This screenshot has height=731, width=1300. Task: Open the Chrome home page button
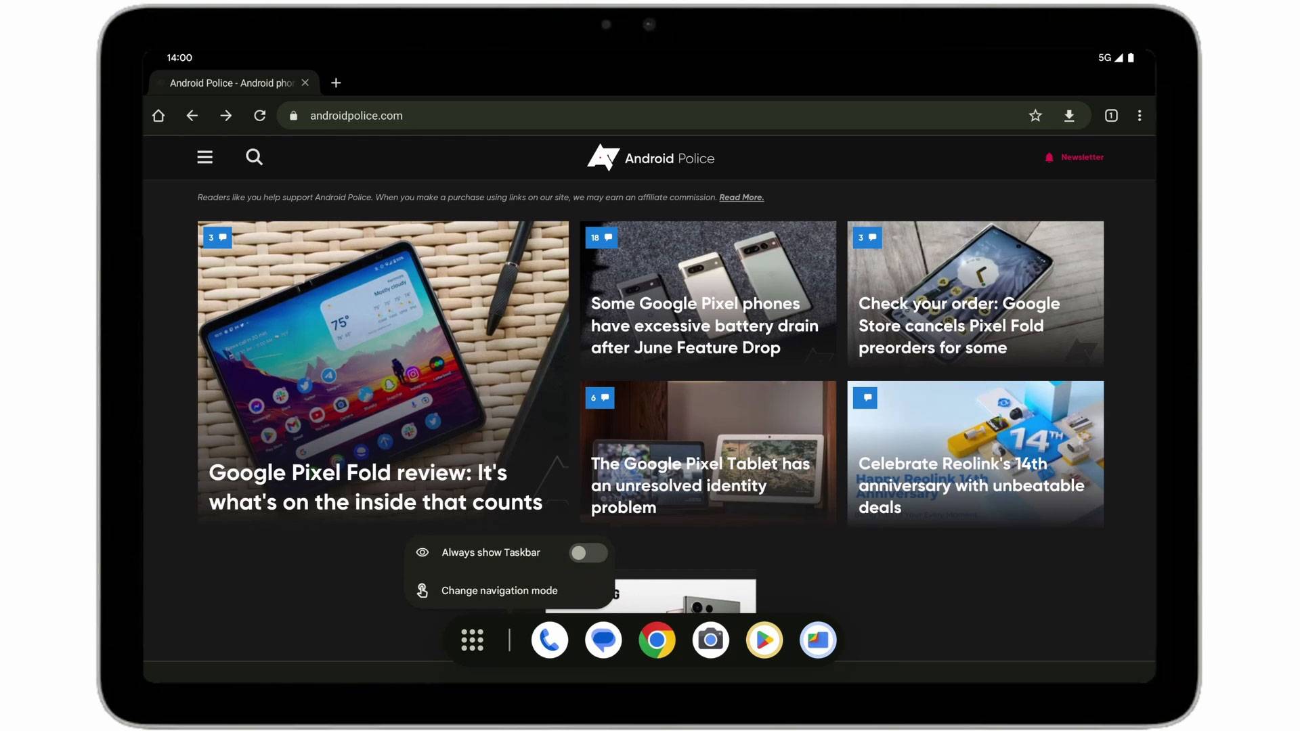tap(158, 116)
